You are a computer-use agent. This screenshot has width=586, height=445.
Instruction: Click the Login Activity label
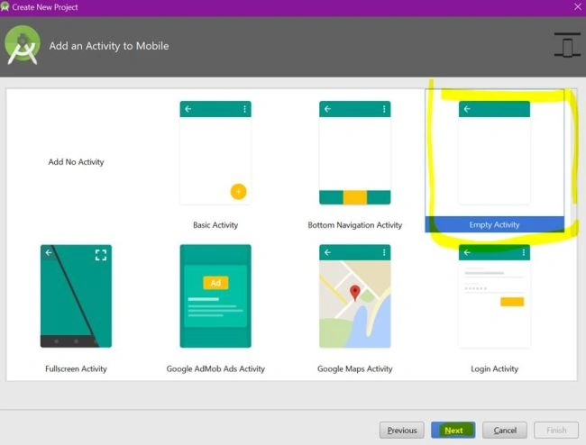[494, 368]
